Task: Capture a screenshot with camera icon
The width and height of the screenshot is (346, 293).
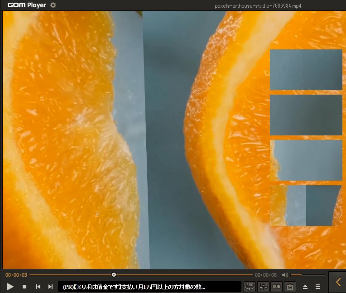Action: tap(290, 287)
